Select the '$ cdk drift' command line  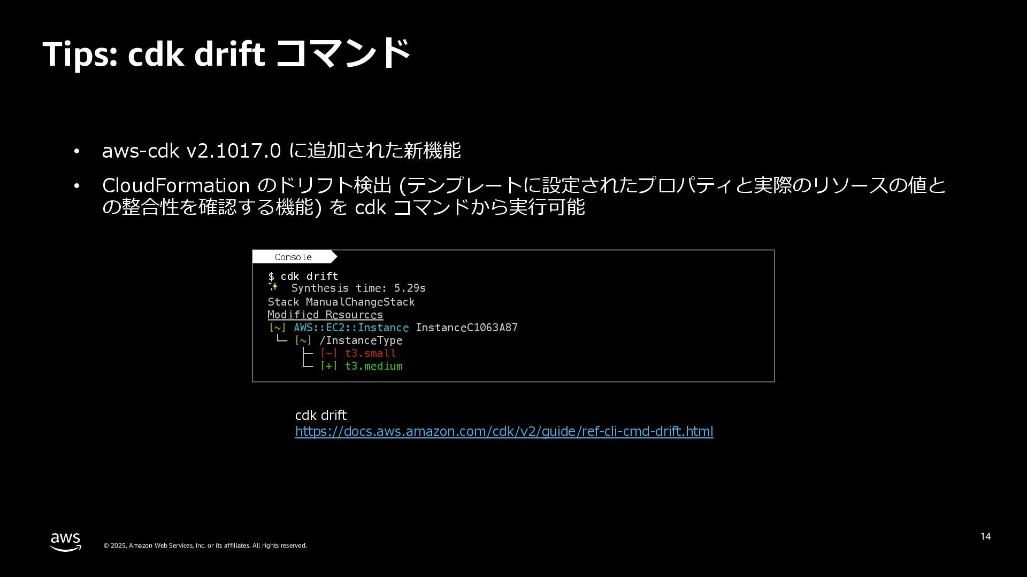[x=303, y=276]
